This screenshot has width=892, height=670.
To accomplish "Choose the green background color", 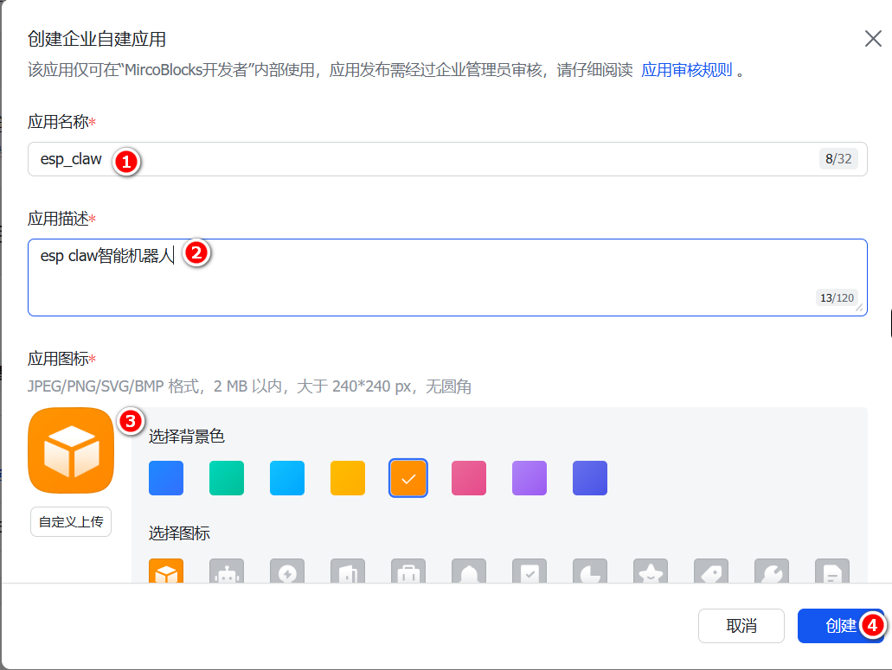I will pos(227,478).
